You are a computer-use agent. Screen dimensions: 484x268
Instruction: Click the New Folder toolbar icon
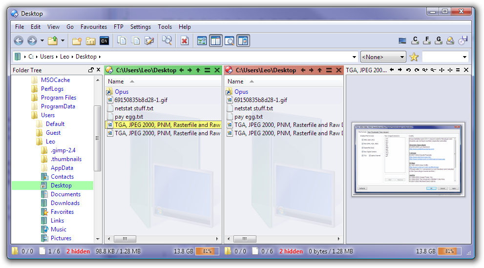77,41
